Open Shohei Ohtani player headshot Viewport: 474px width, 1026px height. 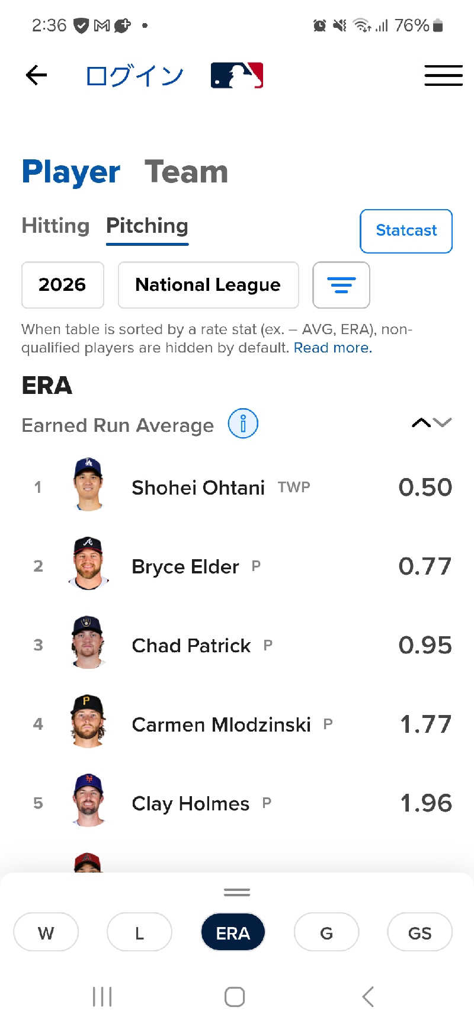point(88,485)
